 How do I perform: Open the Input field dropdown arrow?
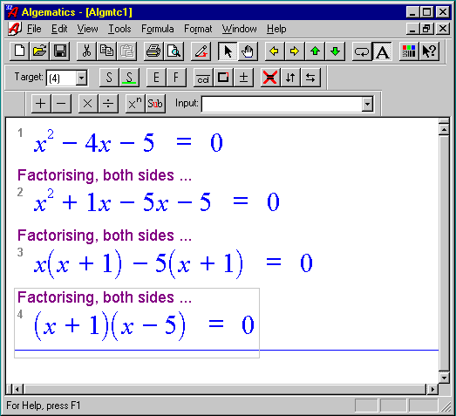pos(368,104)
